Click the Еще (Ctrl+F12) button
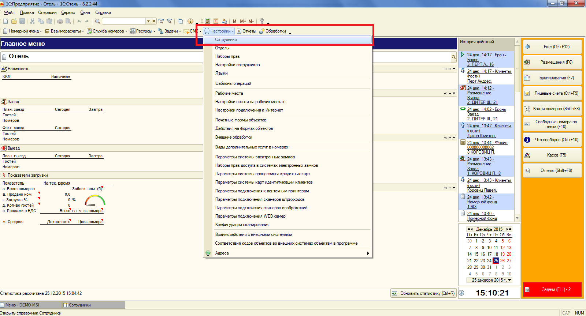Screen dimensions: 586x316 coord(552,47)
